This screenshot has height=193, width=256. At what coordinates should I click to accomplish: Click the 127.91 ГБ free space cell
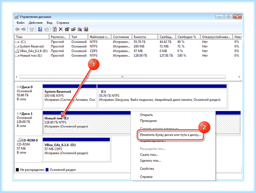(x=166, y=56)
